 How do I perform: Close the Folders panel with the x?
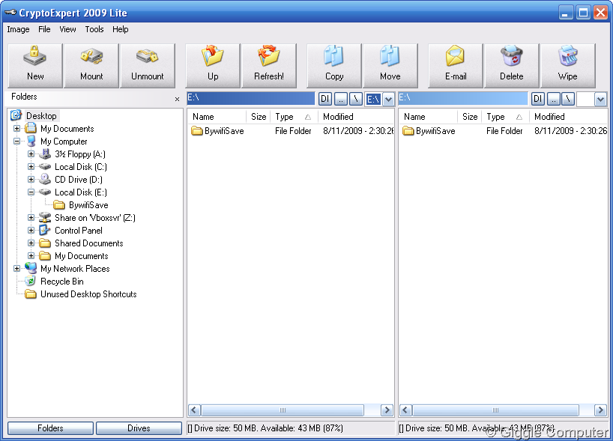(177, 100)
